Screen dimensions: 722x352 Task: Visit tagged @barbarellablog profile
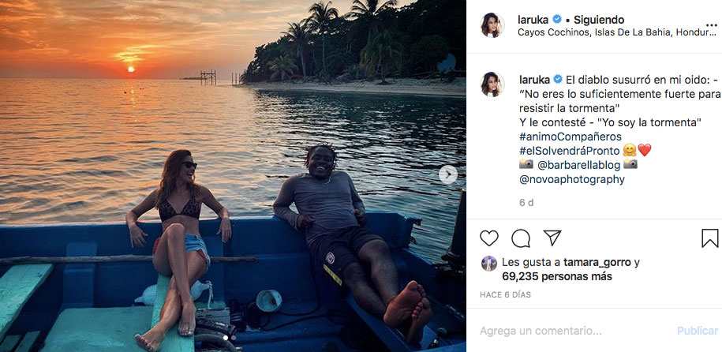point(579,164)
